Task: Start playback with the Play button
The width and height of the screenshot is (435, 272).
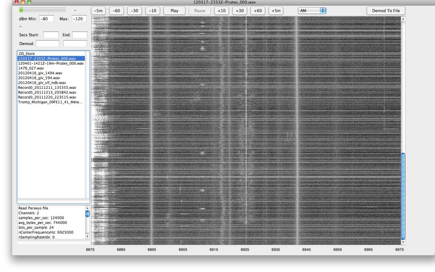Action: pyautogui.click(x=174, y=11)
